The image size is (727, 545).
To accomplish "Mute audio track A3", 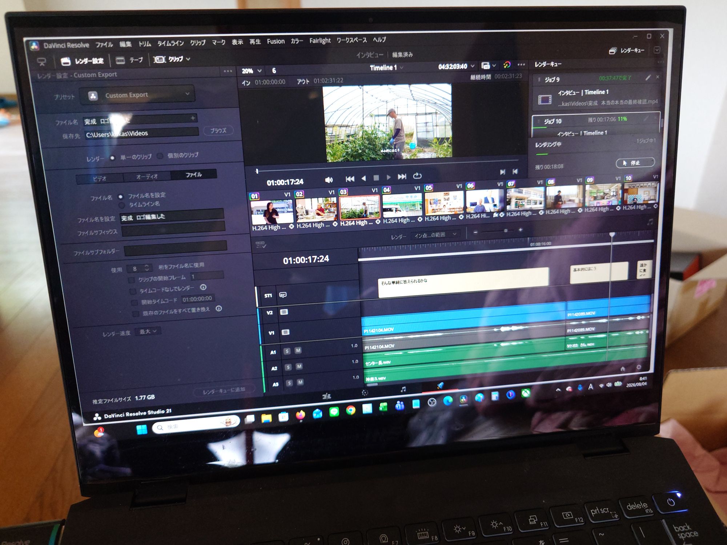I will (300, 382).
